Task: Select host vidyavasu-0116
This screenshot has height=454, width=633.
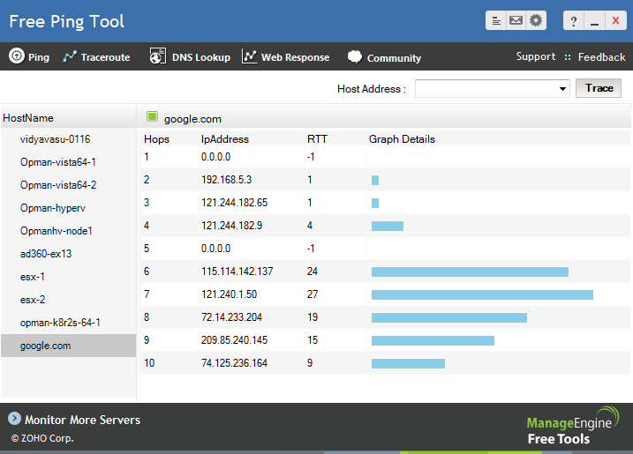Action: coord(56,139)
